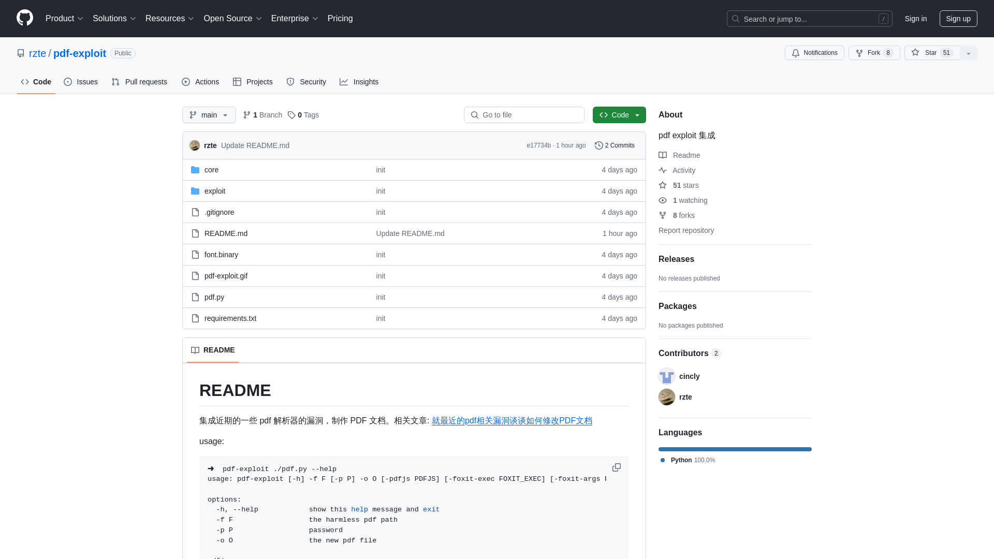
Task: Click the search magnifier in header
Action: 736,19
